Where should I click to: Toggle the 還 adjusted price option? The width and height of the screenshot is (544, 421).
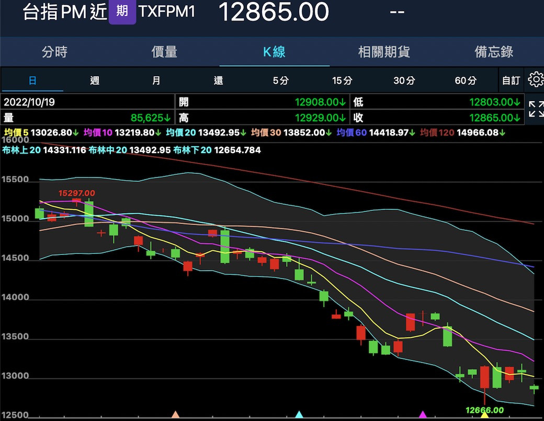click(x=218, y=80)
